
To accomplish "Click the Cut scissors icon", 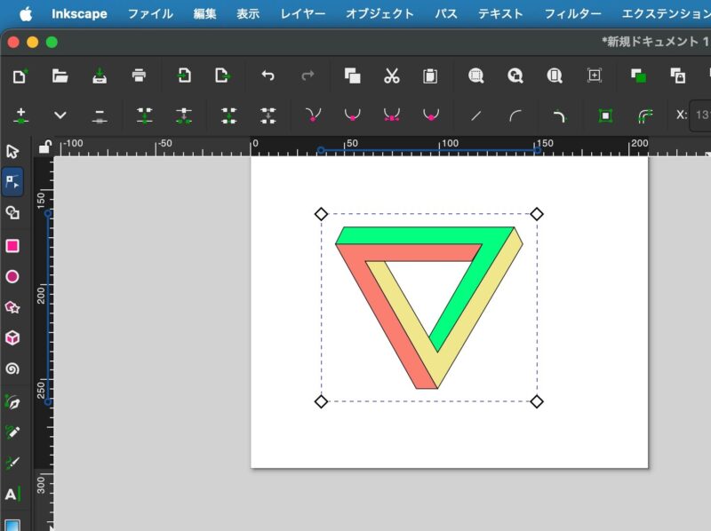I will [391, 76].
